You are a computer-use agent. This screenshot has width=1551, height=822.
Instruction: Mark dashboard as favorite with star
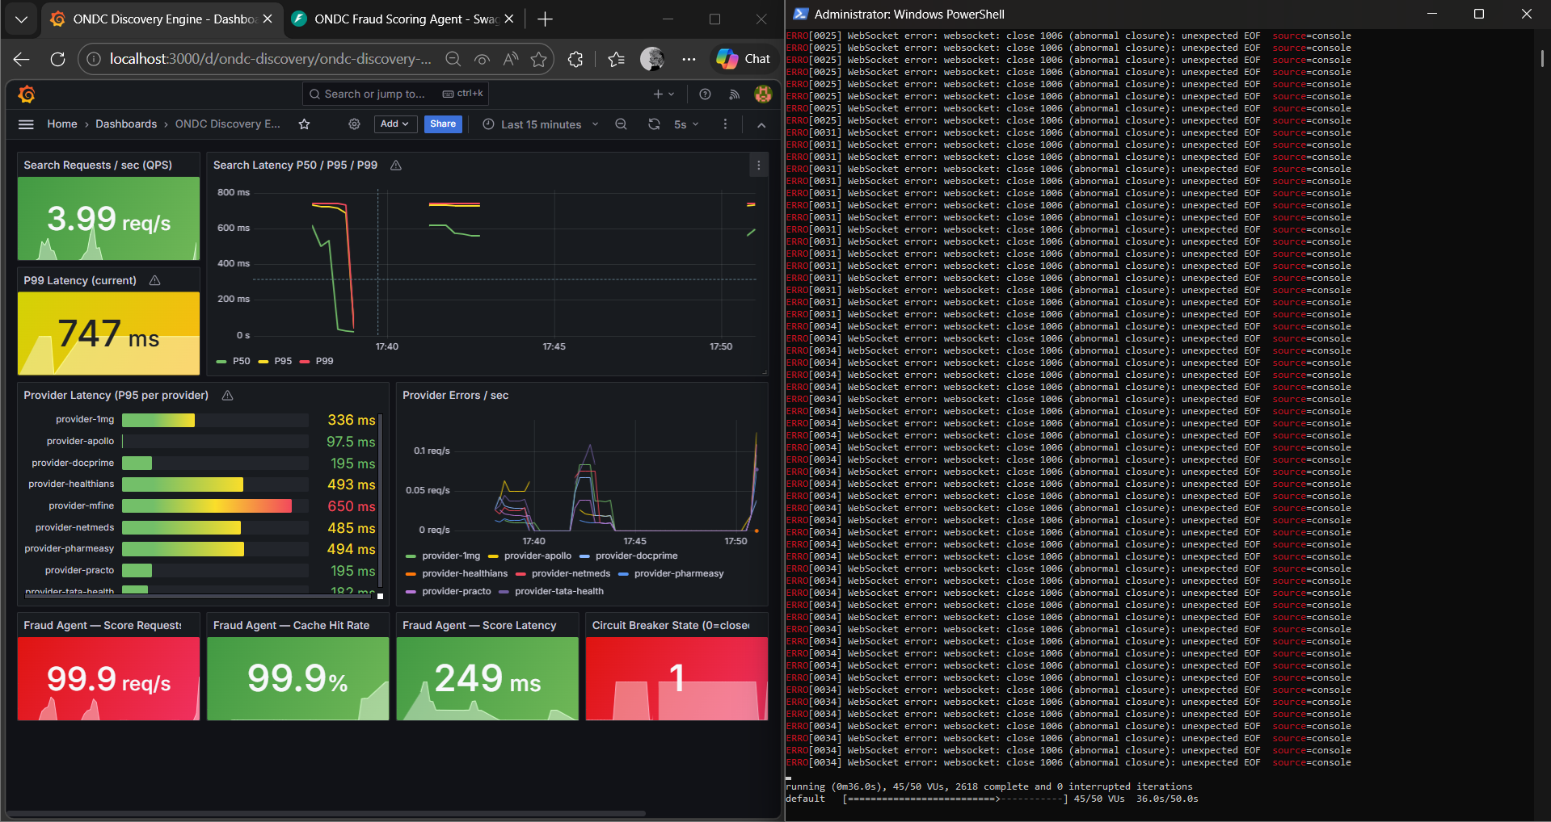[x=304, y=124]
